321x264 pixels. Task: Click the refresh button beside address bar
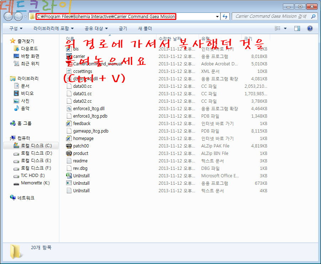click(225, 16)
